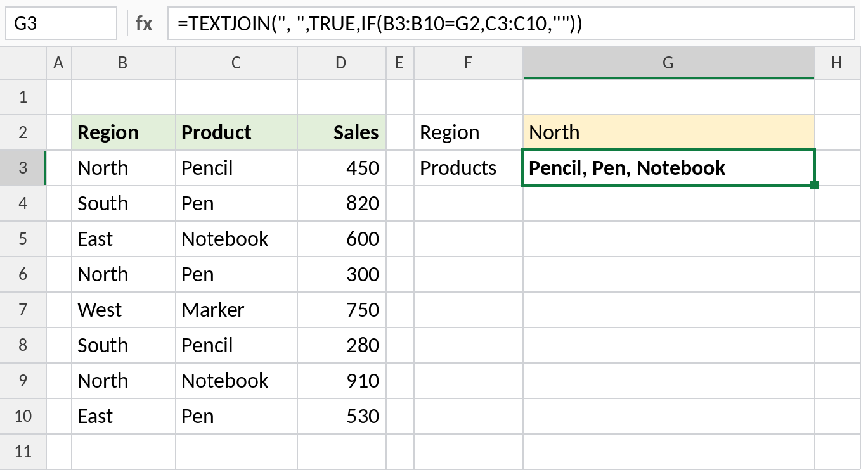Click 'South' in the row with 820

pyautogui.click(x=124, y=203)
